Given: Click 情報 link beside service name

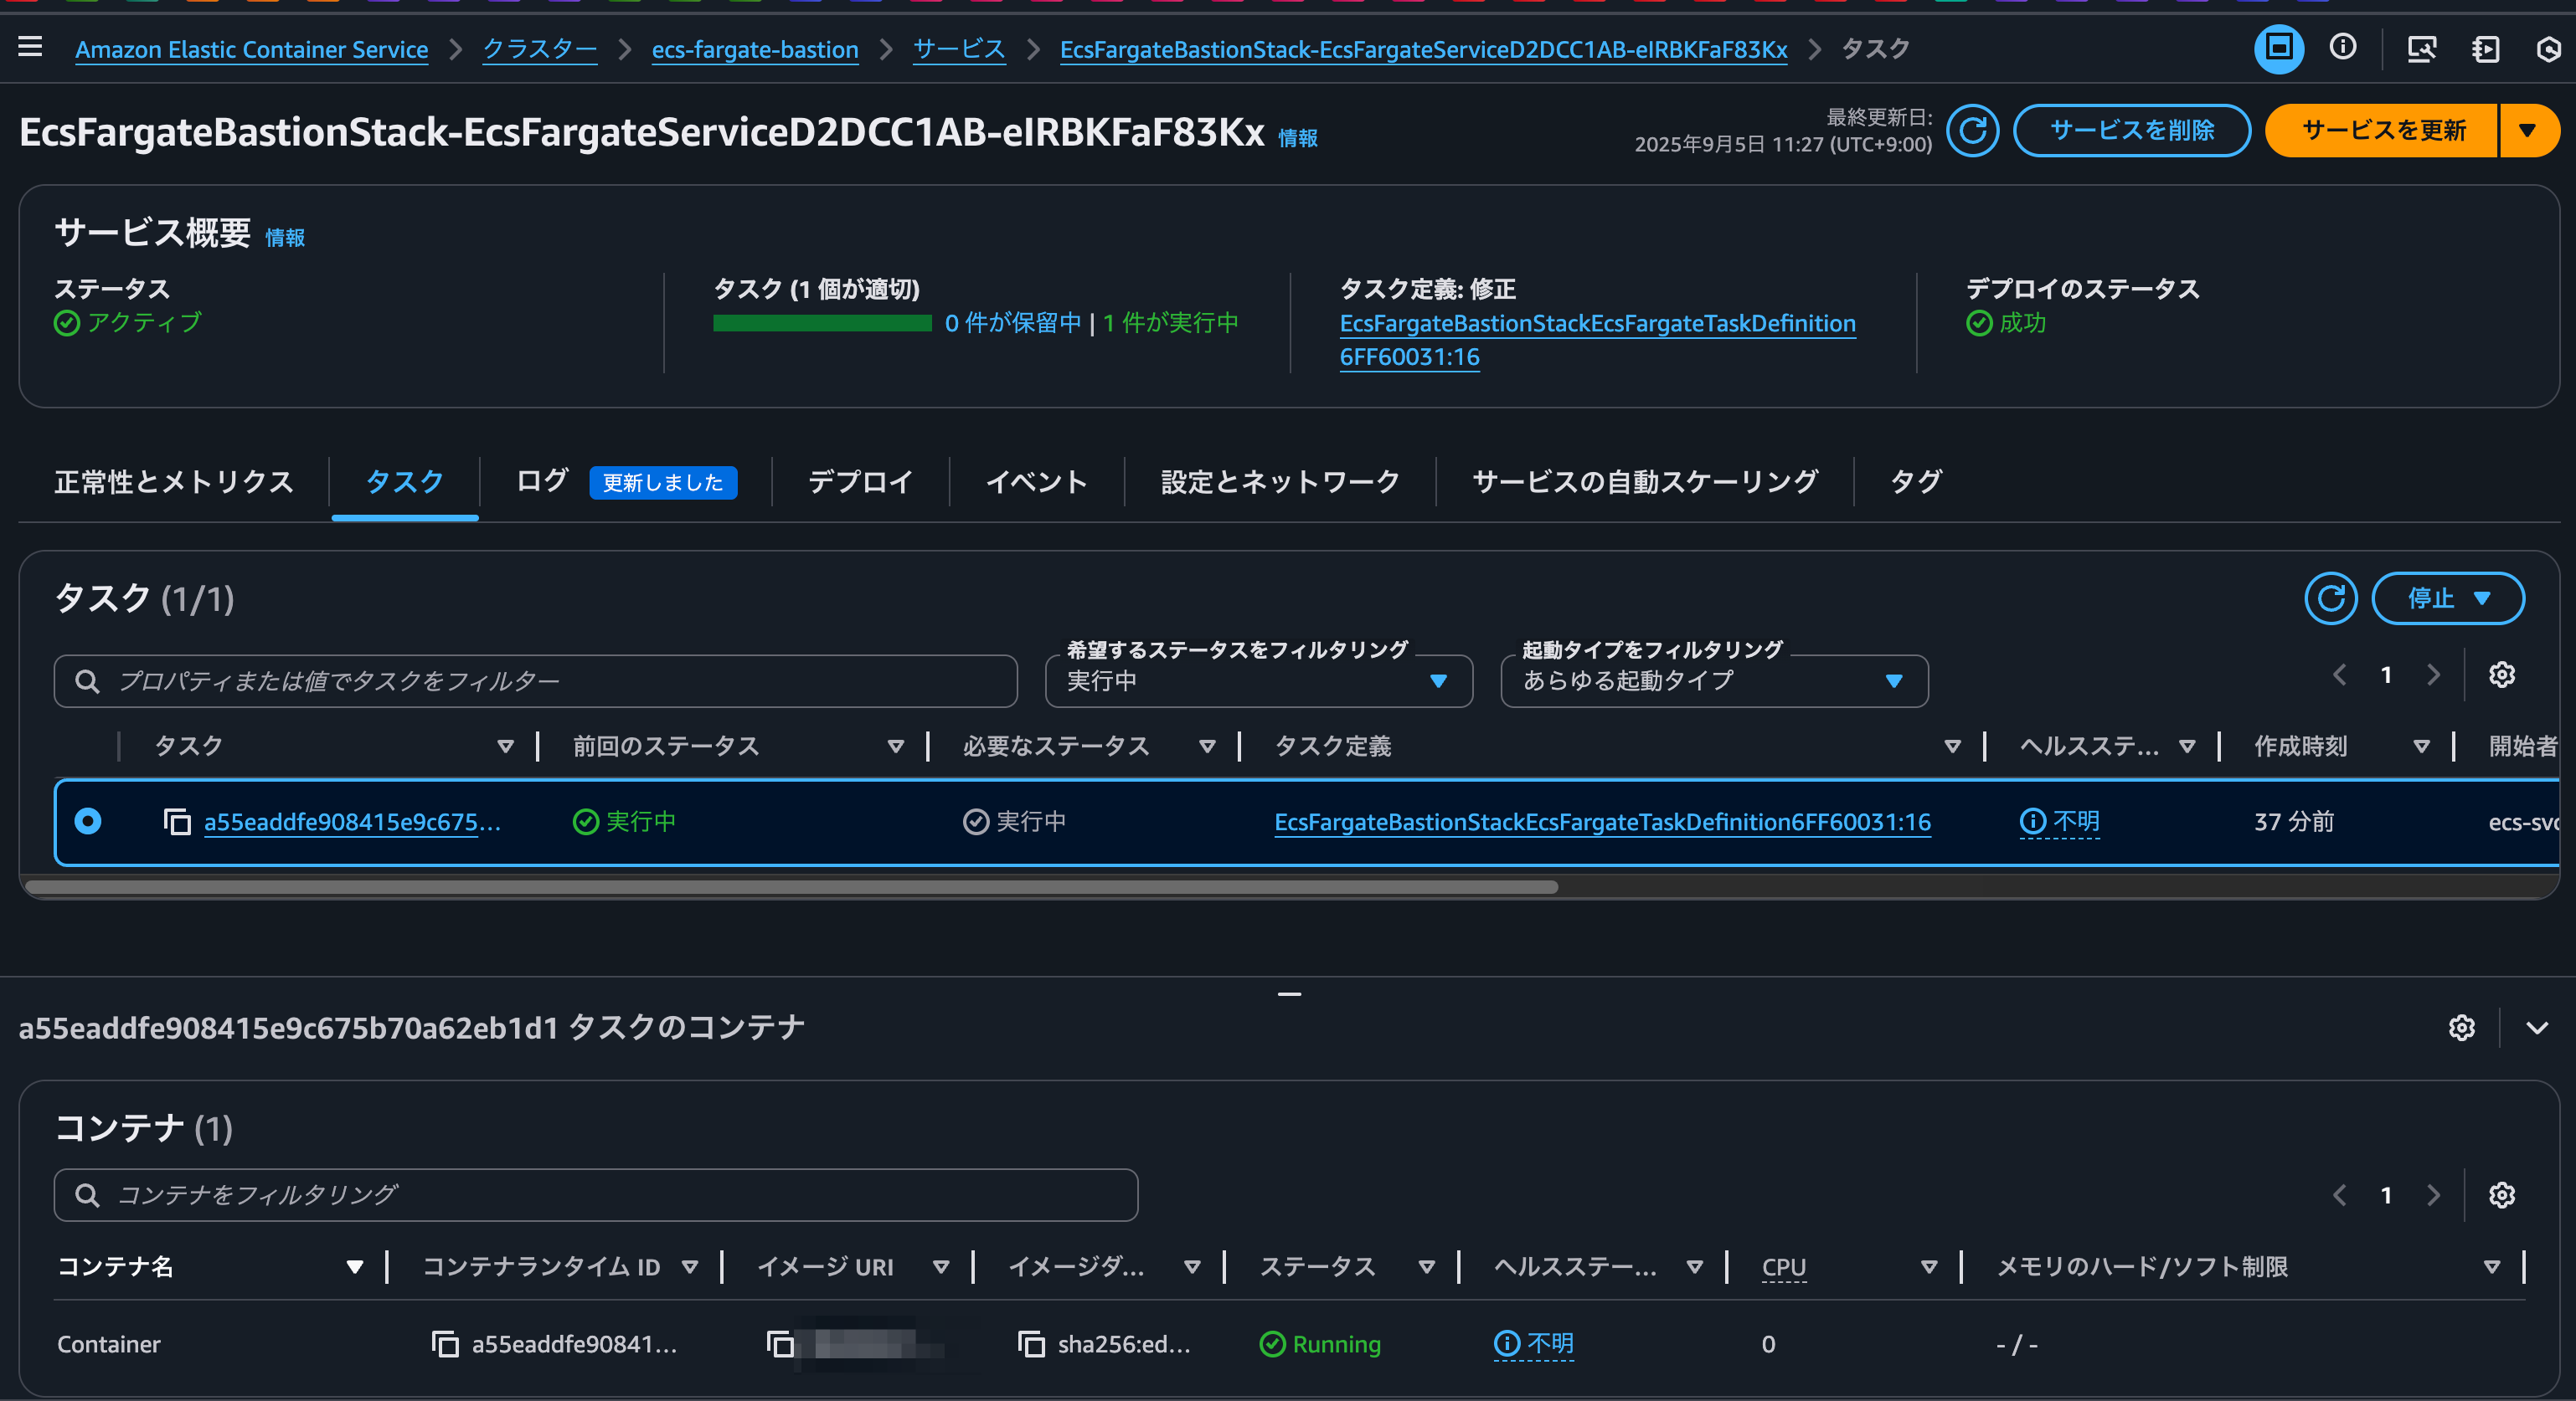Looking at the screenshot, I should tap(1297, 138).
